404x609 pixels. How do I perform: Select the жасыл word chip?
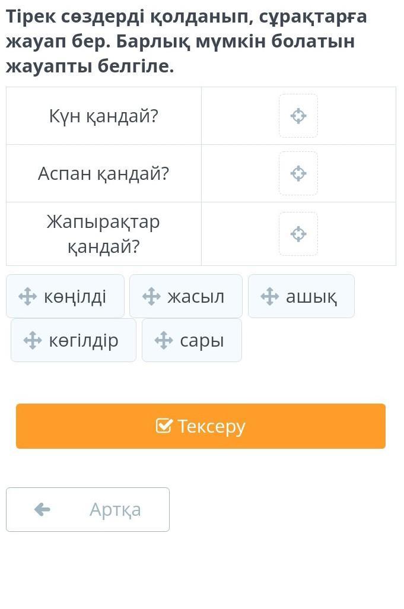tap(186, 296)
